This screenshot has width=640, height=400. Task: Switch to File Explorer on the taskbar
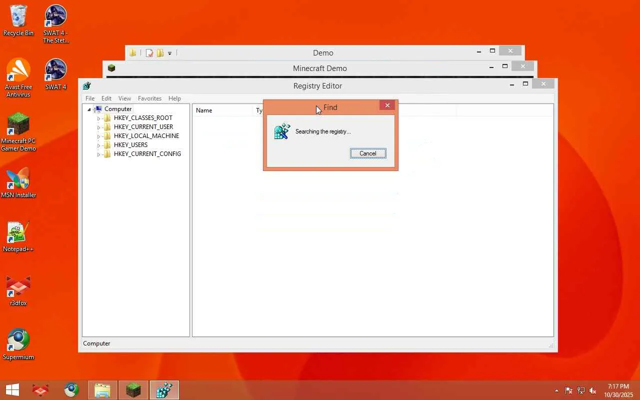(102, 390)
